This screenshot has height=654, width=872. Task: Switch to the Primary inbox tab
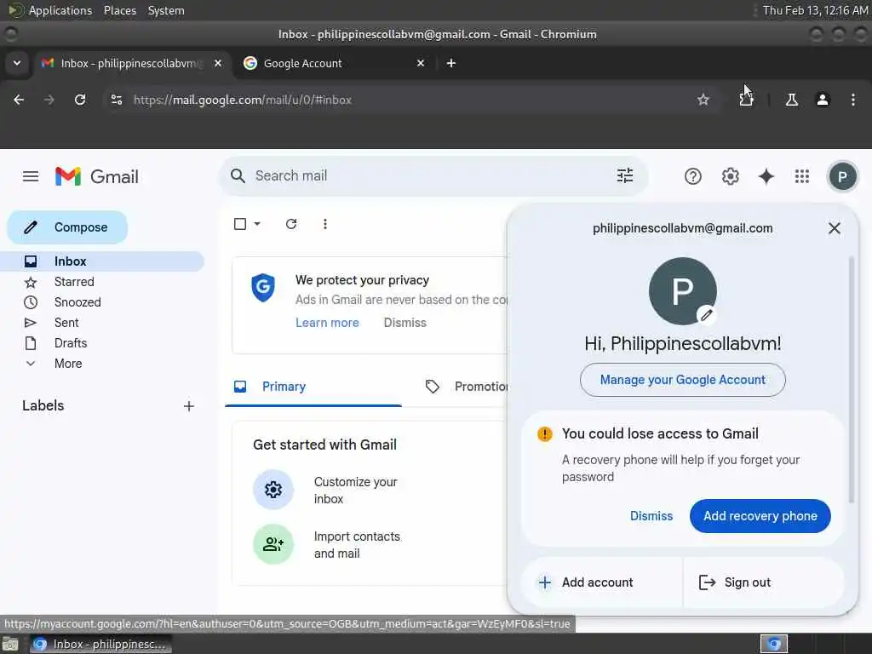(x=313, y=387)
